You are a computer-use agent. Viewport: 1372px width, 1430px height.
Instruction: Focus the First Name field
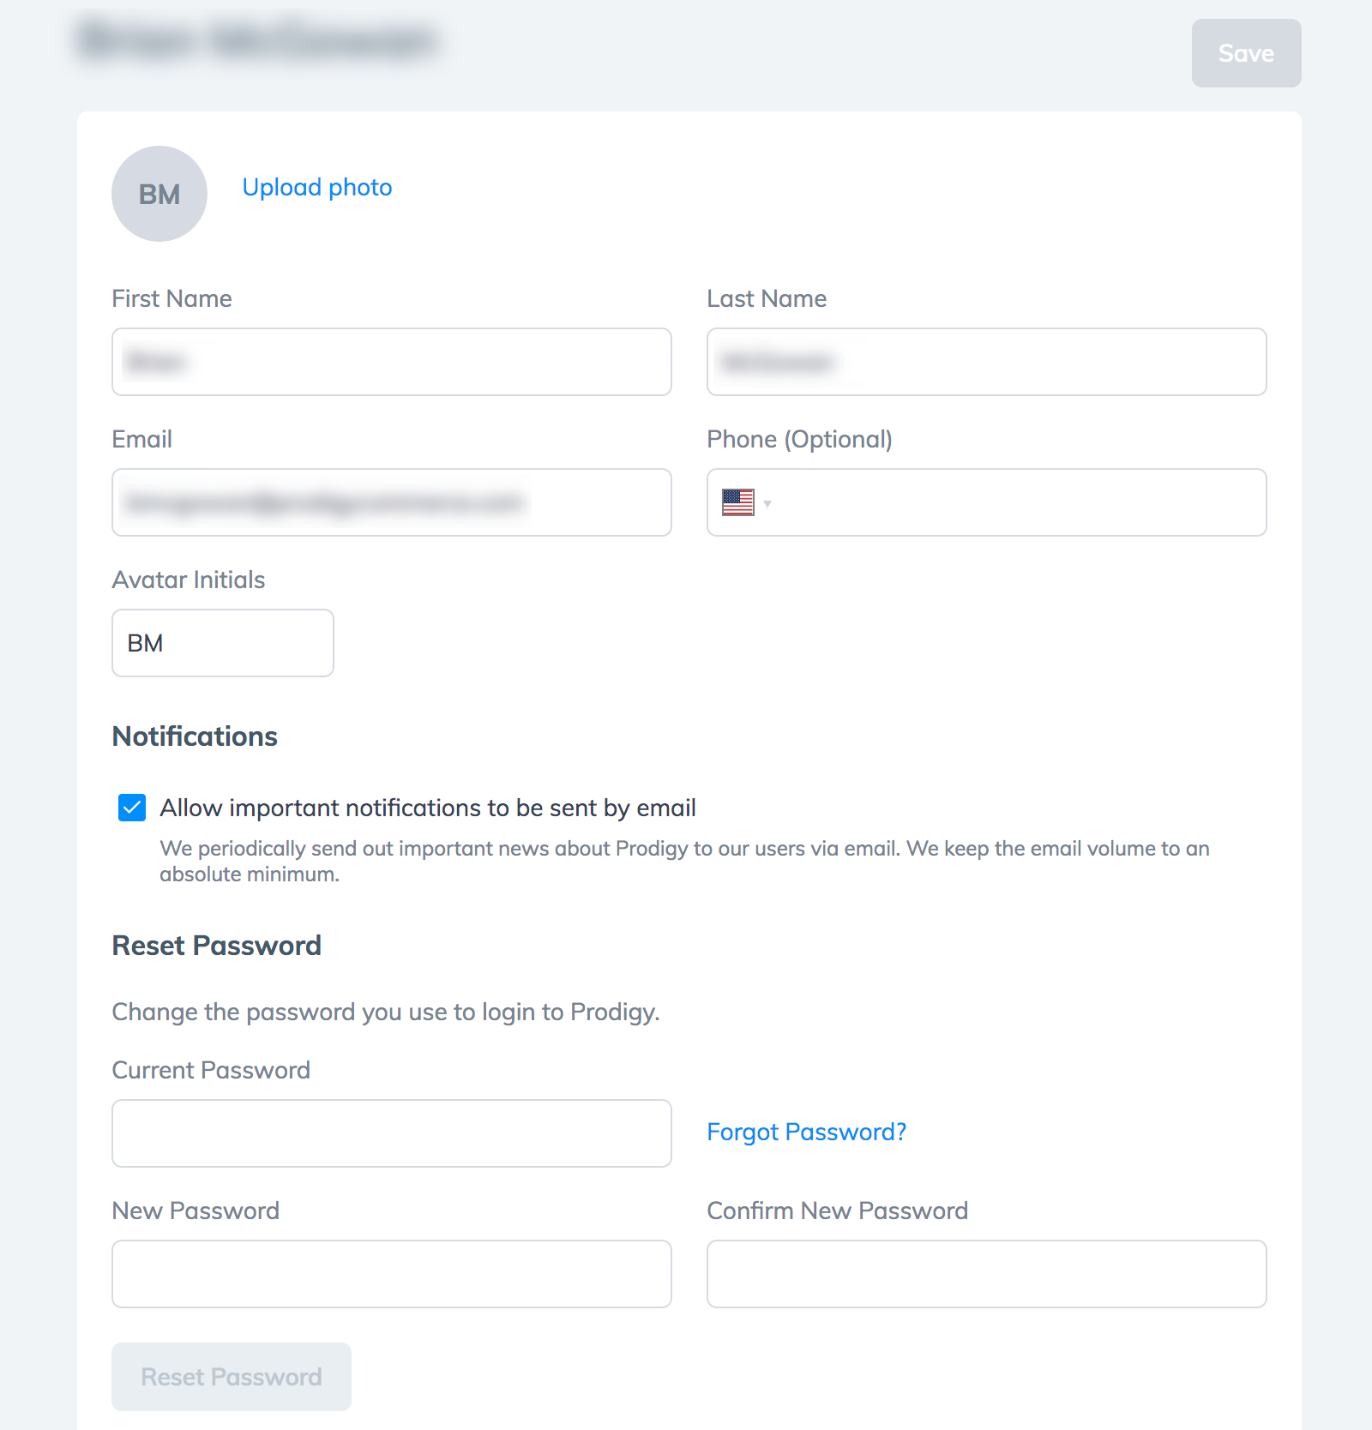[392, 362]
